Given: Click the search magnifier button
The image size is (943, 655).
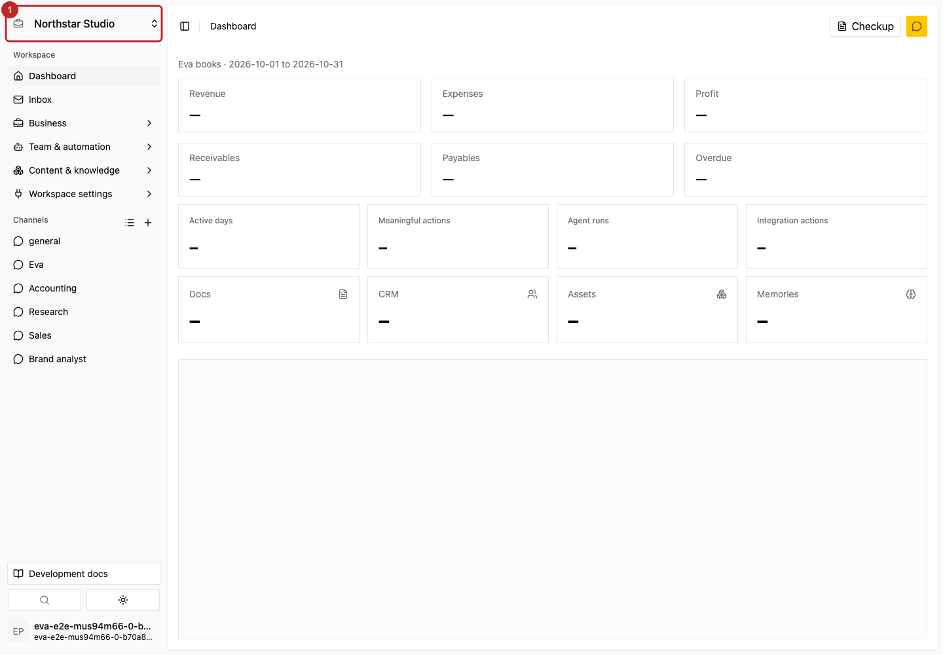Looking at the screenshot, I should (x=45, y=600).
